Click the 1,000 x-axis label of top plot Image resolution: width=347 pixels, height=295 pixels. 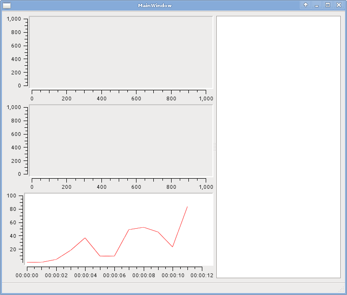click(x=206, y=98)
